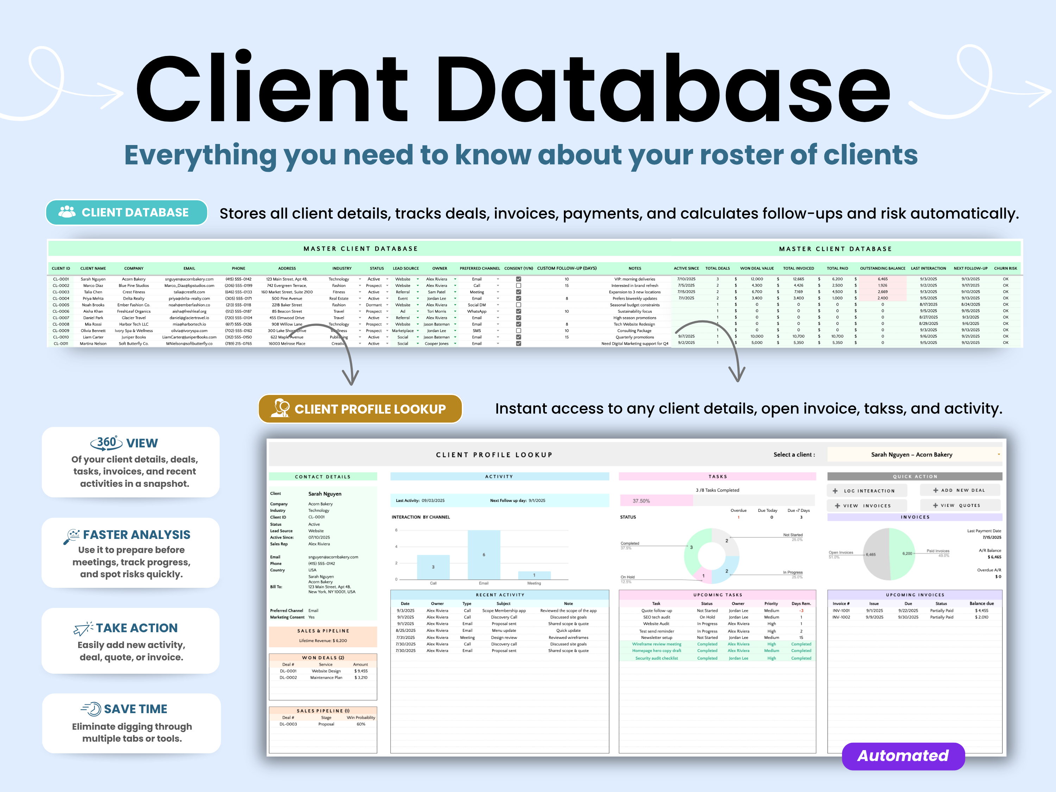Screen dimensions: 1056x792
Task: Toggle consent checkbox for Liam Carter
Action: pos(518,337)
